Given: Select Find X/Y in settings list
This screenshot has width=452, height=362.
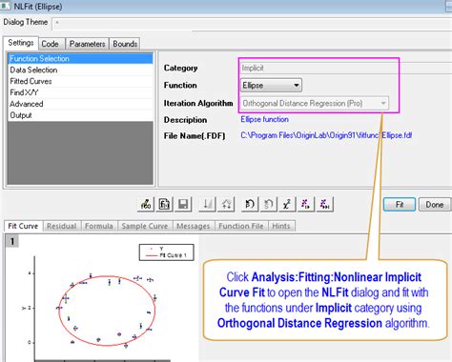Looking at the screenshot, I should click(x=80, y=92).
